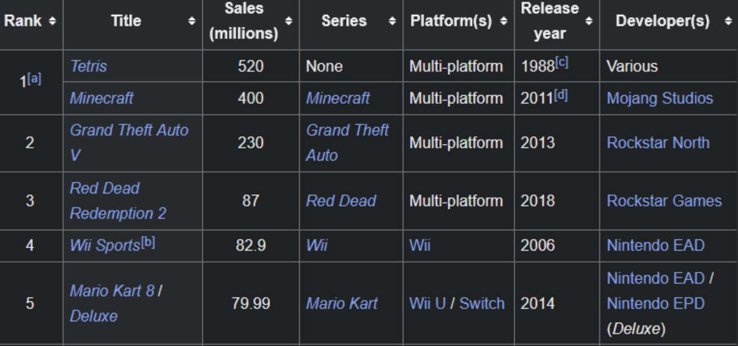Image resolution: width=738 pixels, height=346 pixels.
Task: Open footnote [b] after Wii Sports
Action: 148,243
